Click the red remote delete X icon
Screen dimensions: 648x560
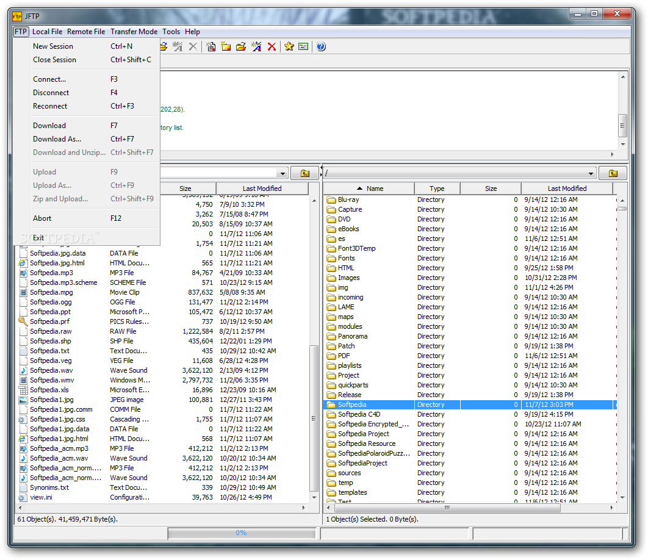[272, 47]
